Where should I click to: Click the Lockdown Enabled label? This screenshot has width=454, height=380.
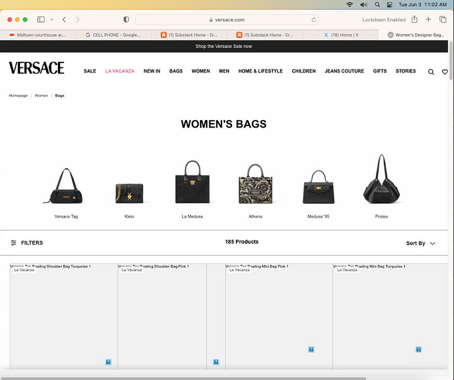pyautogui.click(x=383, y=20)
